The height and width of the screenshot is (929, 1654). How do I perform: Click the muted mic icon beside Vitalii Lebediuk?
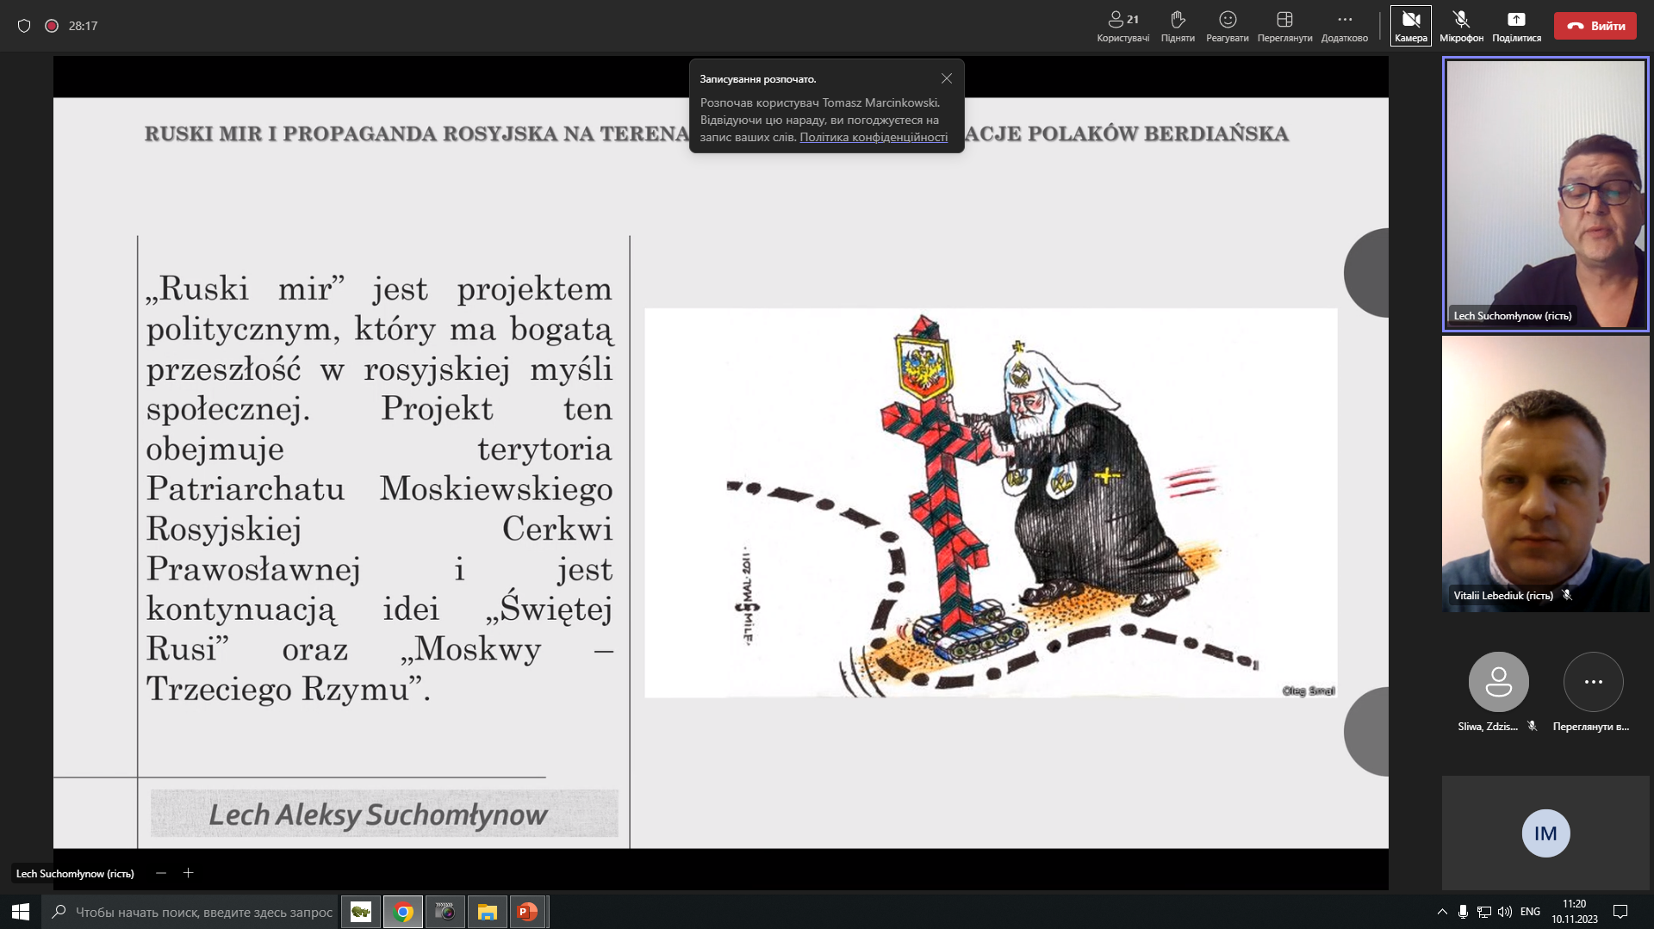1567,595
